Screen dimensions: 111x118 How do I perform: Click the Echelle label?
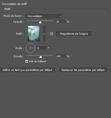coord(19,56)
